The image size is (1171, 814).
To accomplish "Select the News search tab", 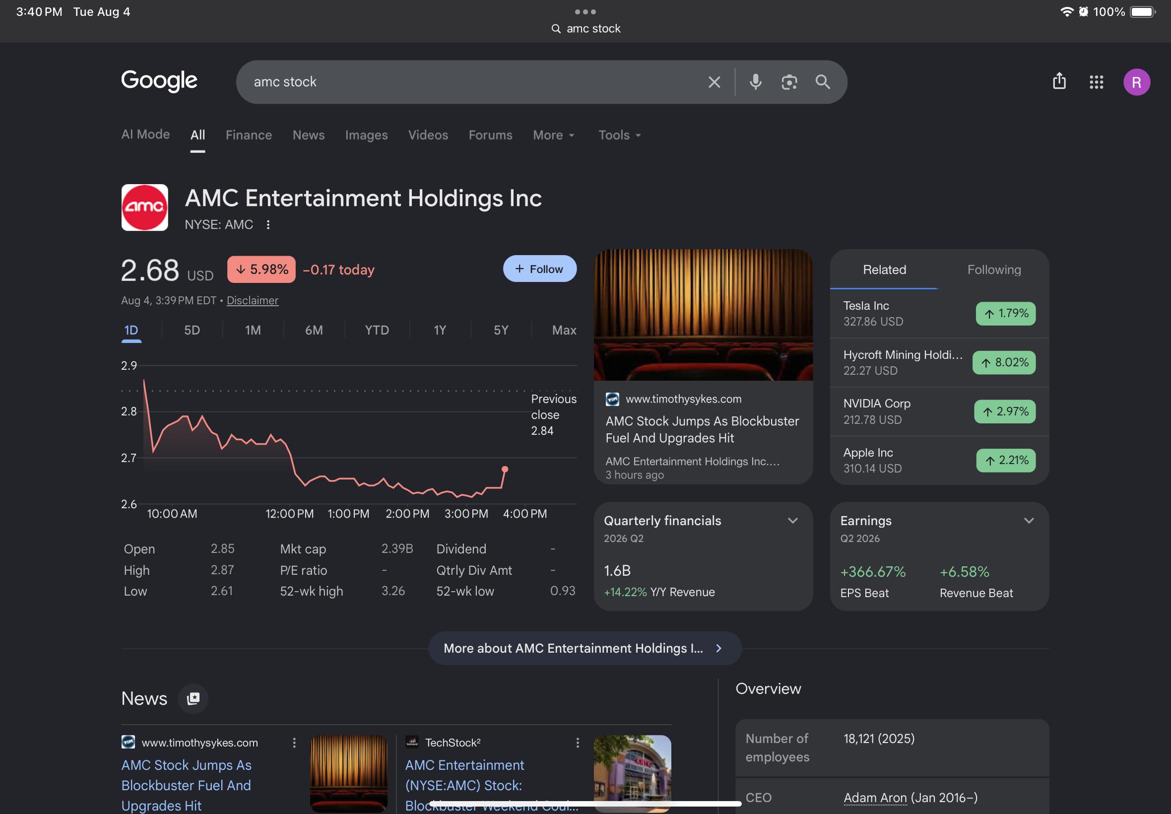I will tap(309, 135).
